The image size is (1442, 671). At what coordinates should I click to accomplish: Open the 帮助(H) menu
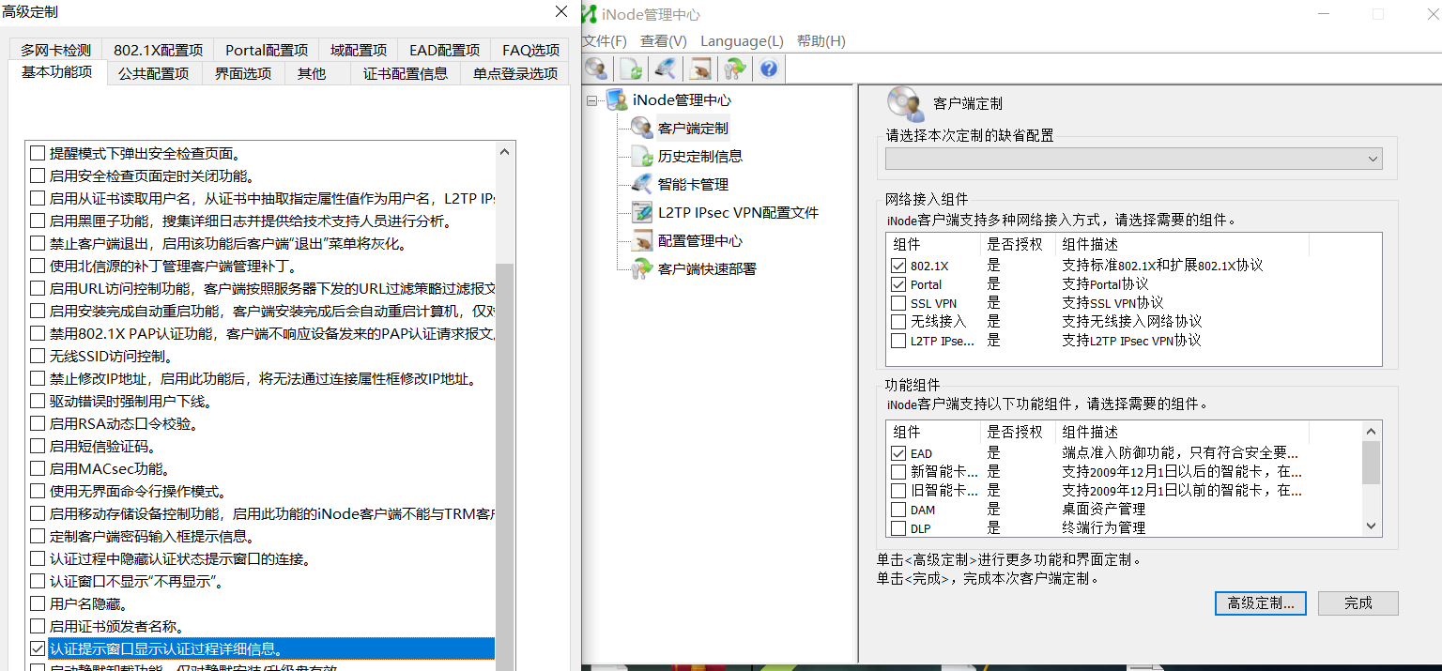pyautogui.click(x=821, y=41)
